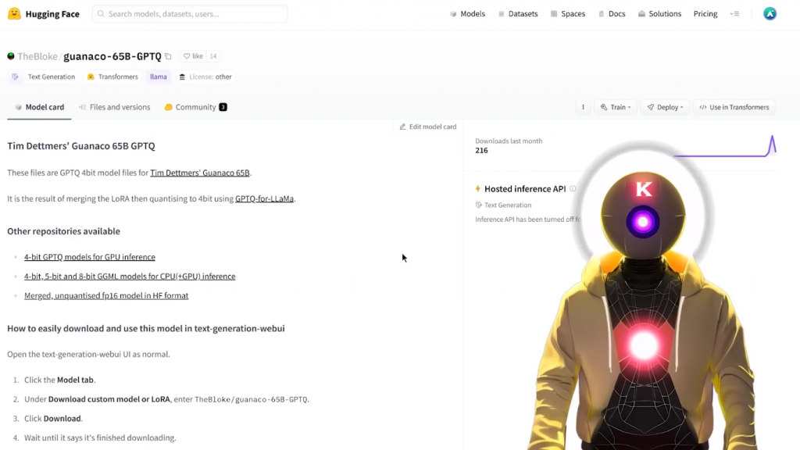Click the like count 14
The image size is (800, 450).
[212, 56]
